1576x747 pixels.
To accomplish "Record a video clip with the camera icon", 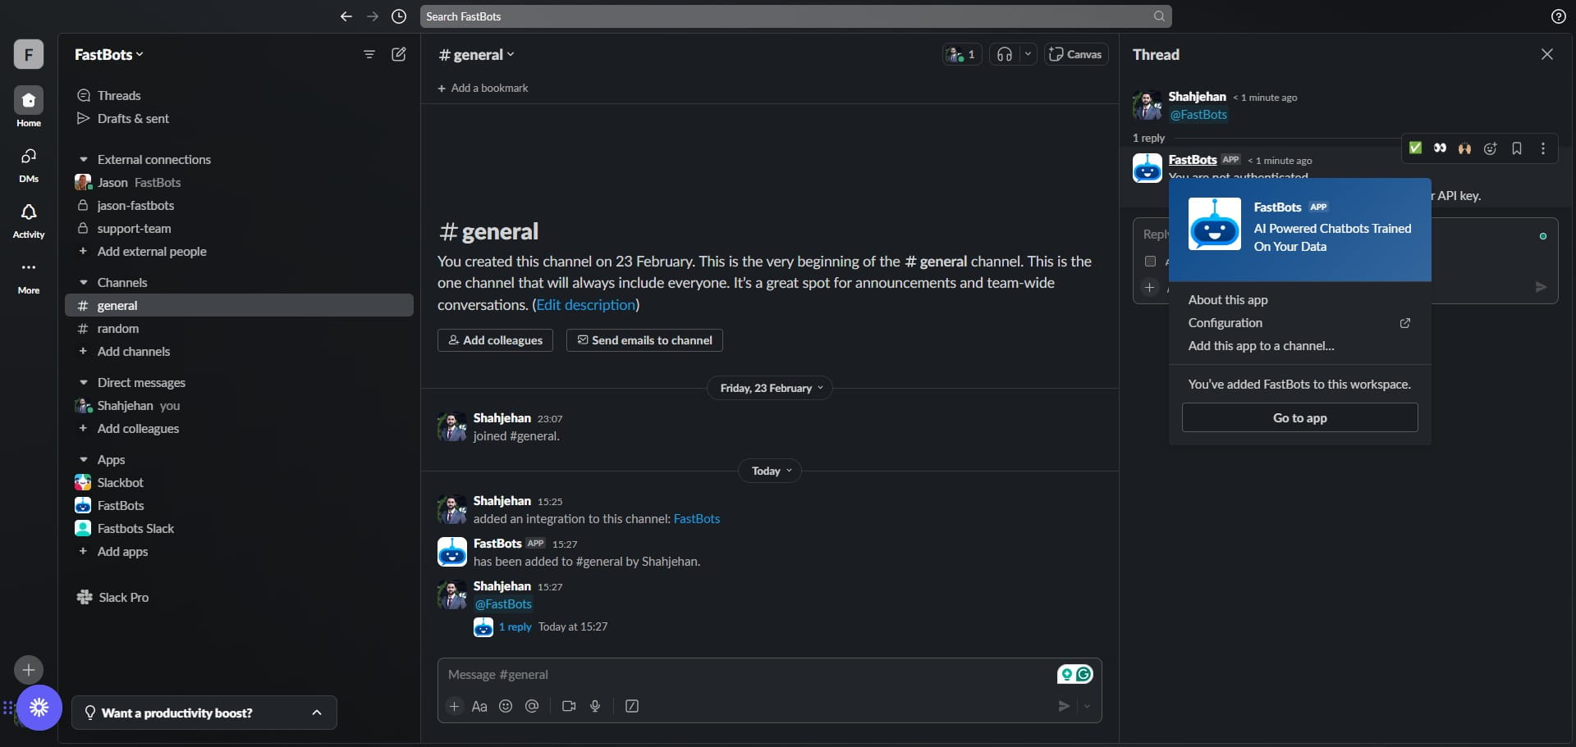I will click(569, 706).
